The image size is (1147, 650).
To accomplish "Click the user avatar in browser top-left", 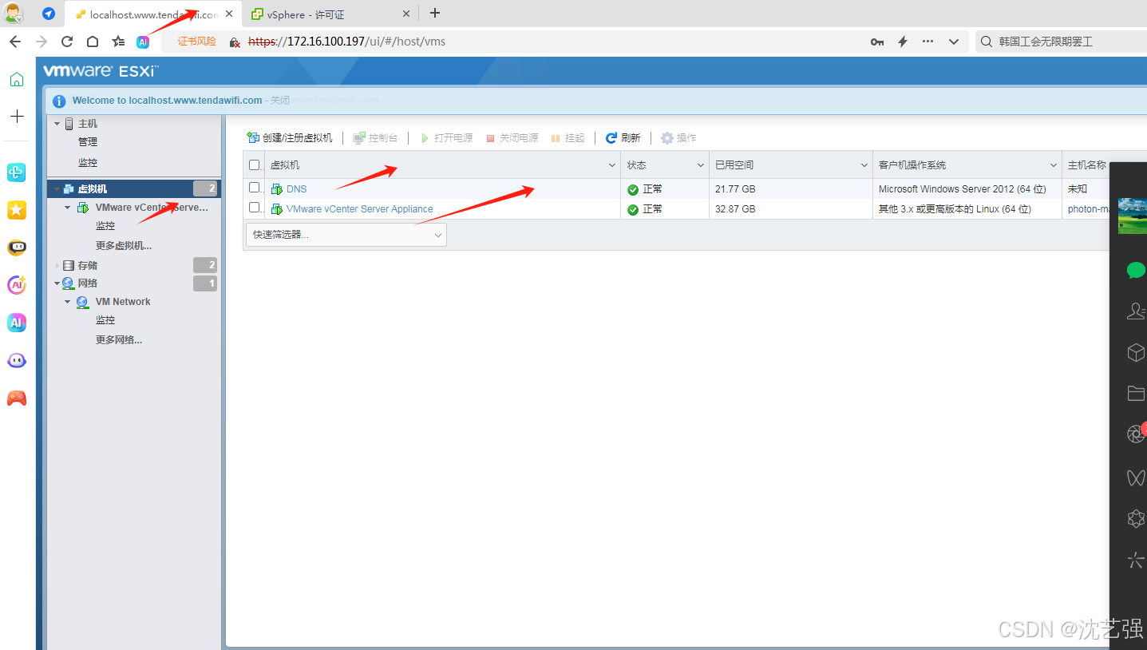I will [14, 14].
